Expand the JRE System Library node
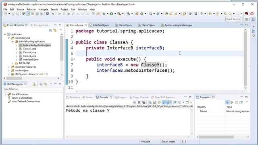 click(x=9, y=74)
